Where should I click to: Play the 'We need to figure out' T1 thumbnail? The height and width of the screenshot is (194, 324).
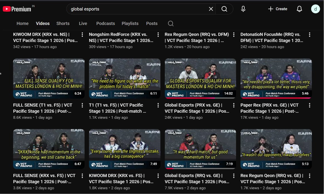coord(125,79)
